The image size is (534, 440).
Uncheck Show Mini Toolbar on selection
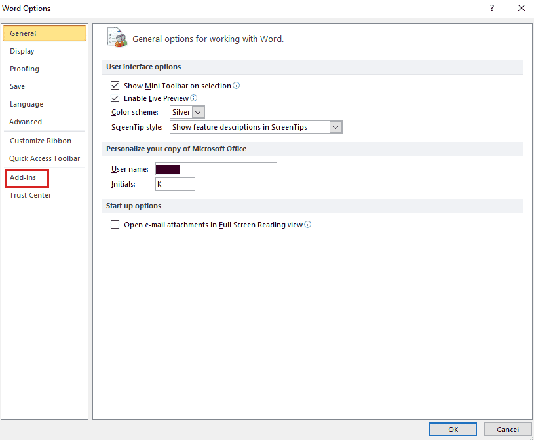click(115, 86)
